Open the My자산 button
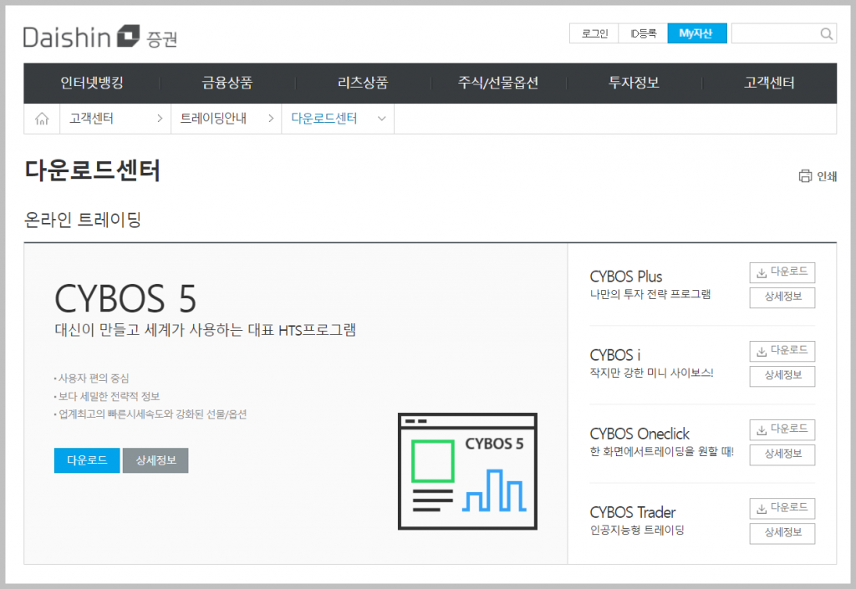This screenshot has width=856, height=589. coord(697,33)
